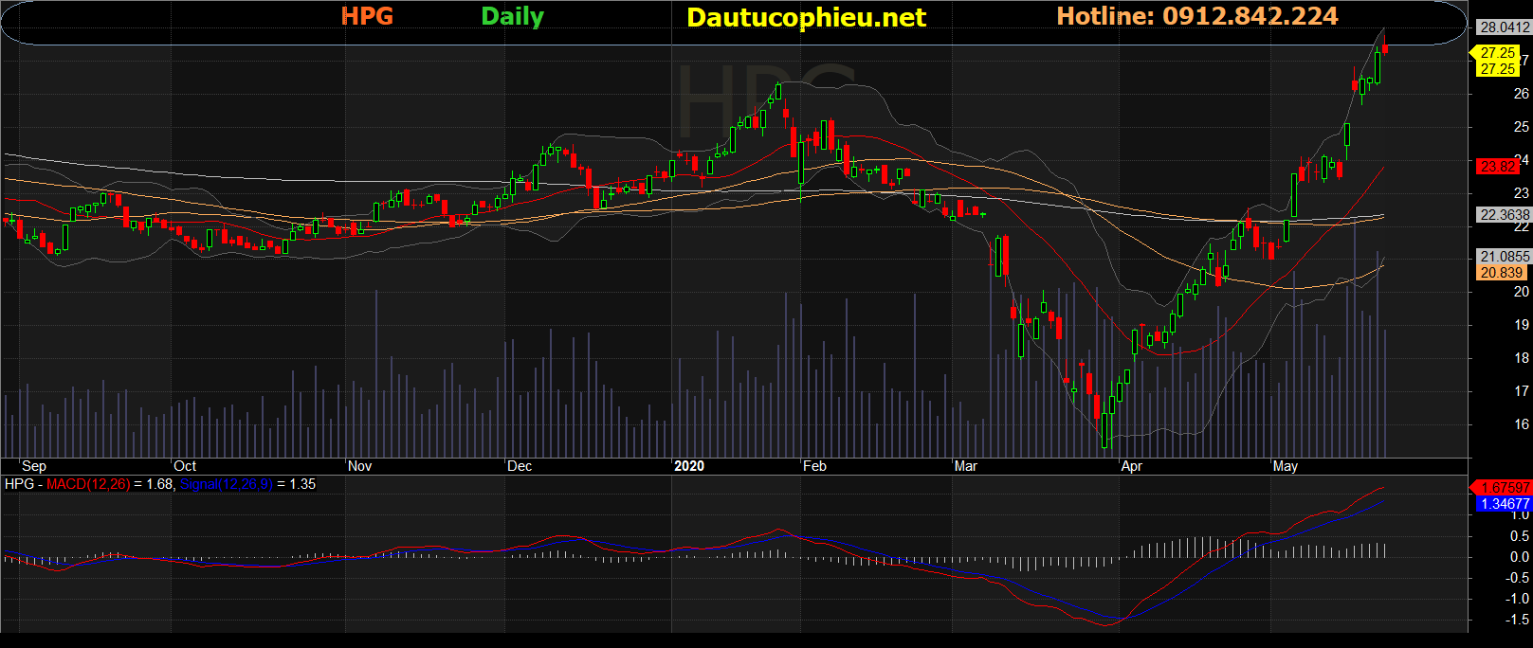
Task: Select the Oct marker on time axis
Action: tap(185, 466)
